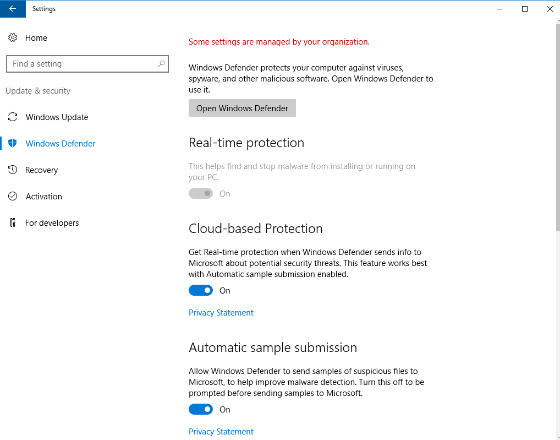Turn off Cloud-based Protection switch
Screen dimensions: 560x440
[201, 290]
